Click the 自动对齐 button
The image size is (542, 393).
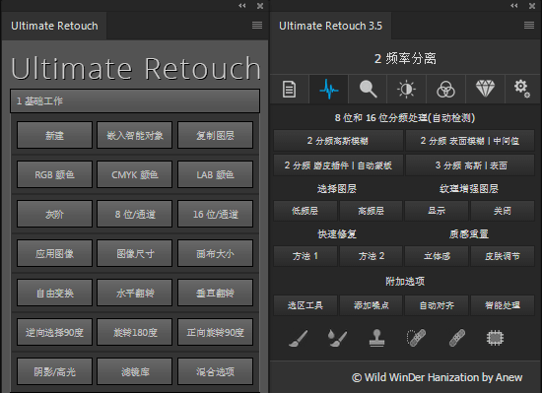(x=437, y=305)
